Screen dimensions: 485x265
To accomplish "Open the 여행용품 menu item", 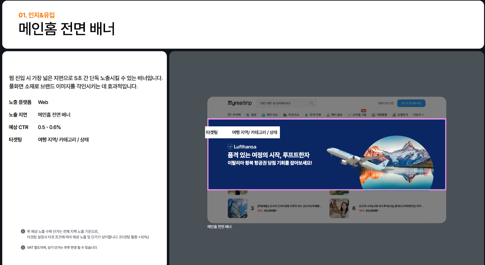I will click(379, 115).
